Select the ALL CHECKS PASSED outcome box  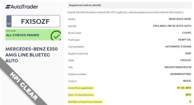pyautogui.click(x=33, y=35)
